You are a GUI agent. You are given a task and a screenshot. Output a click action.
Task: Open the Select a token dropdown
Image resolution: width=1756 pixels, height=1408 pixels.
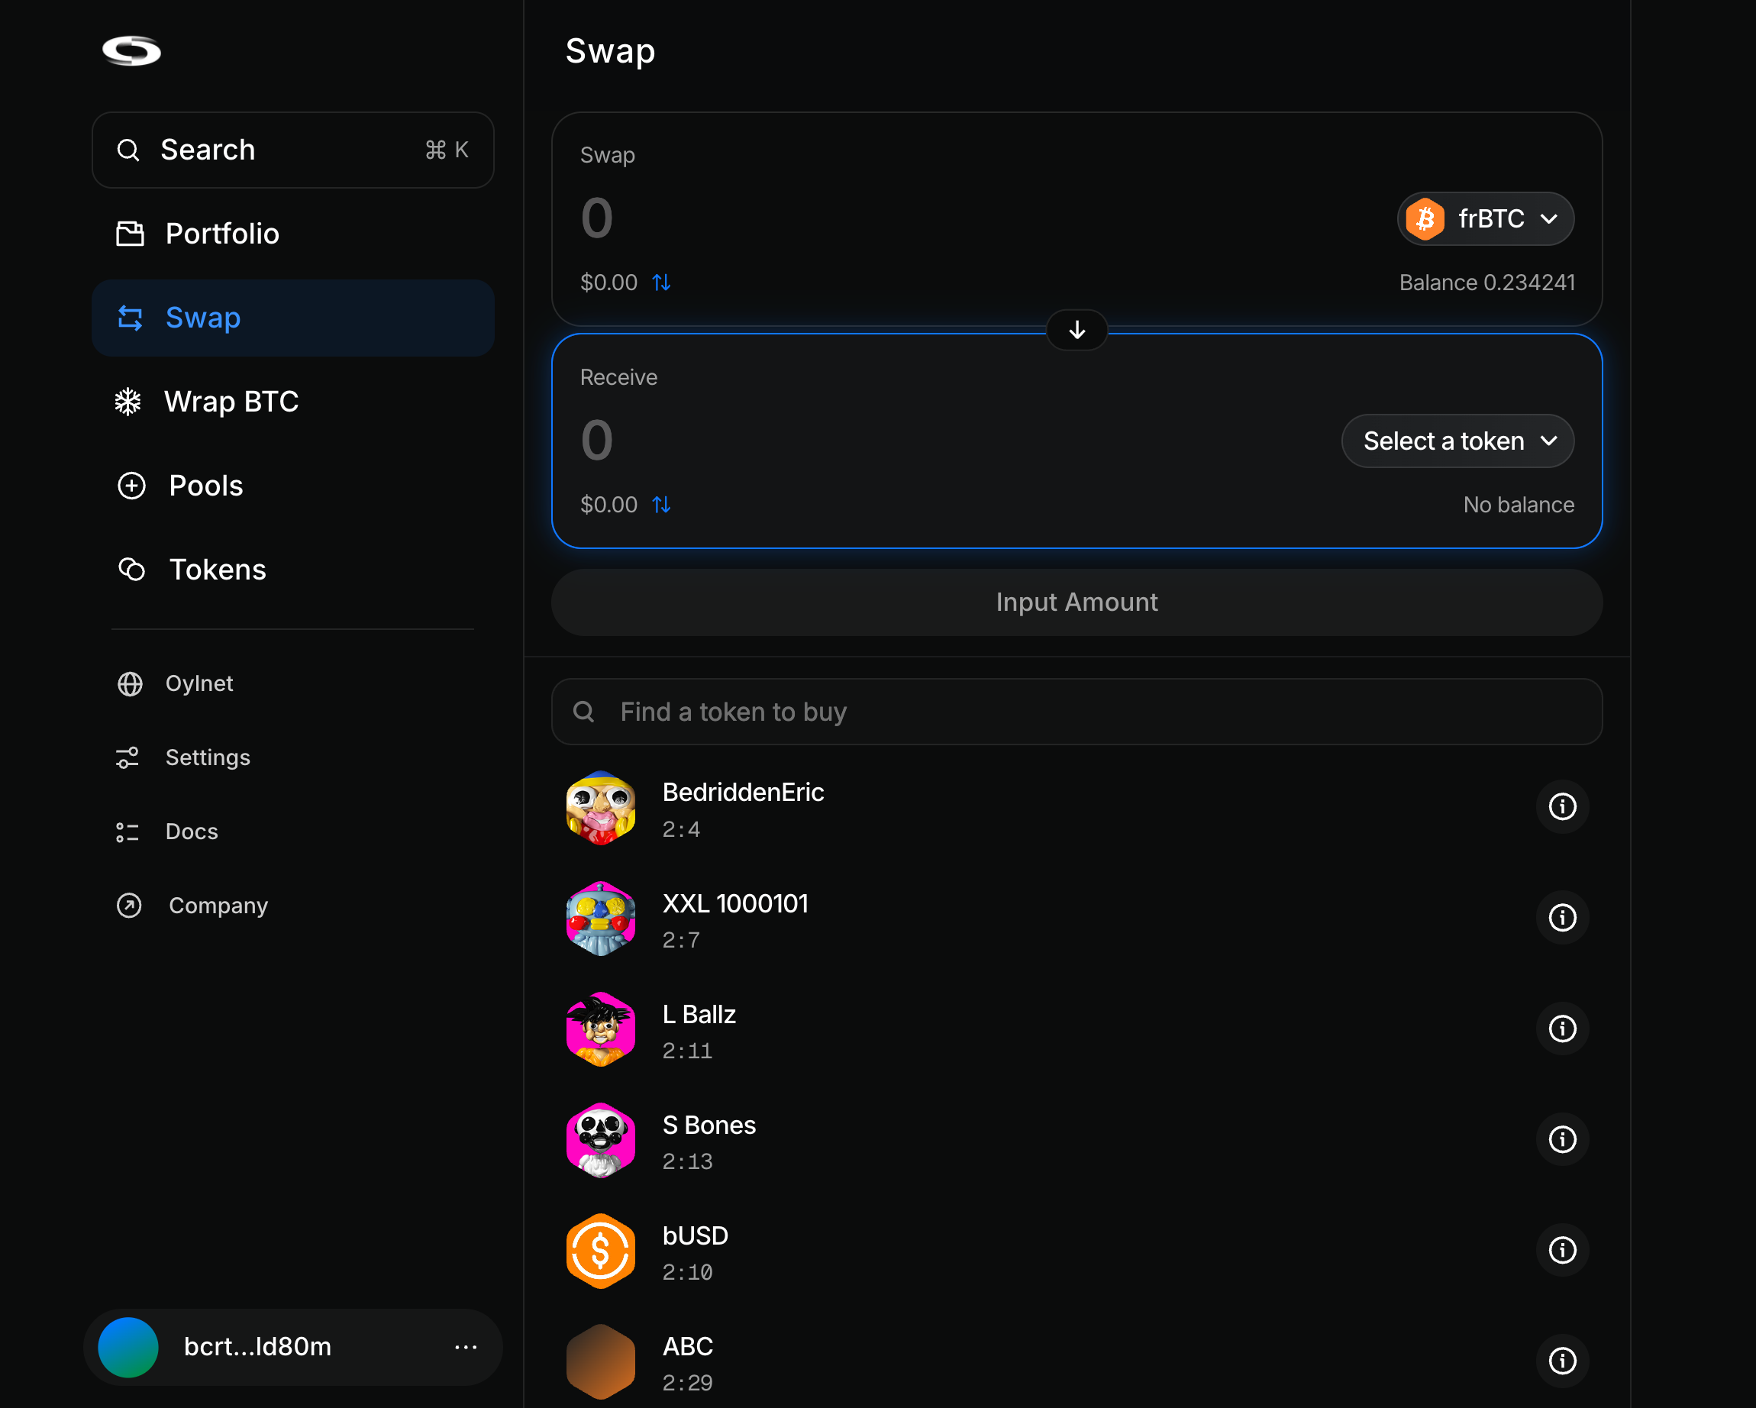point(1458,441)
